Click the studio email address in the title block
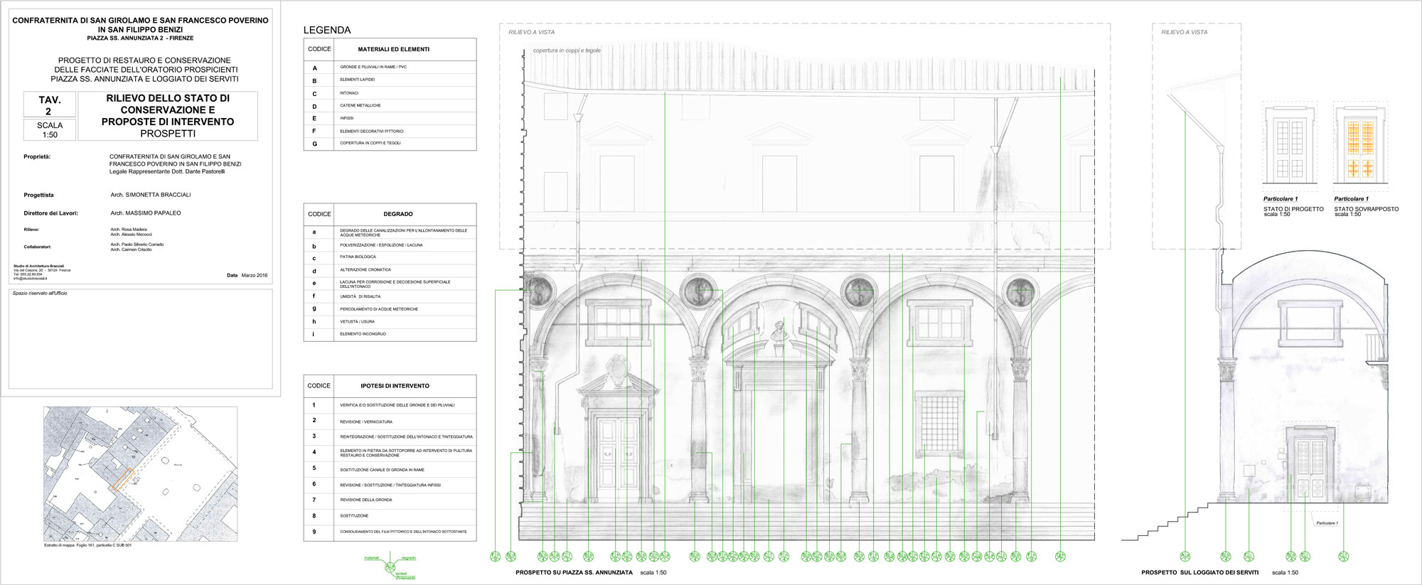The image size is (1422, 585). pyautogui.click(x=31, y=279)
